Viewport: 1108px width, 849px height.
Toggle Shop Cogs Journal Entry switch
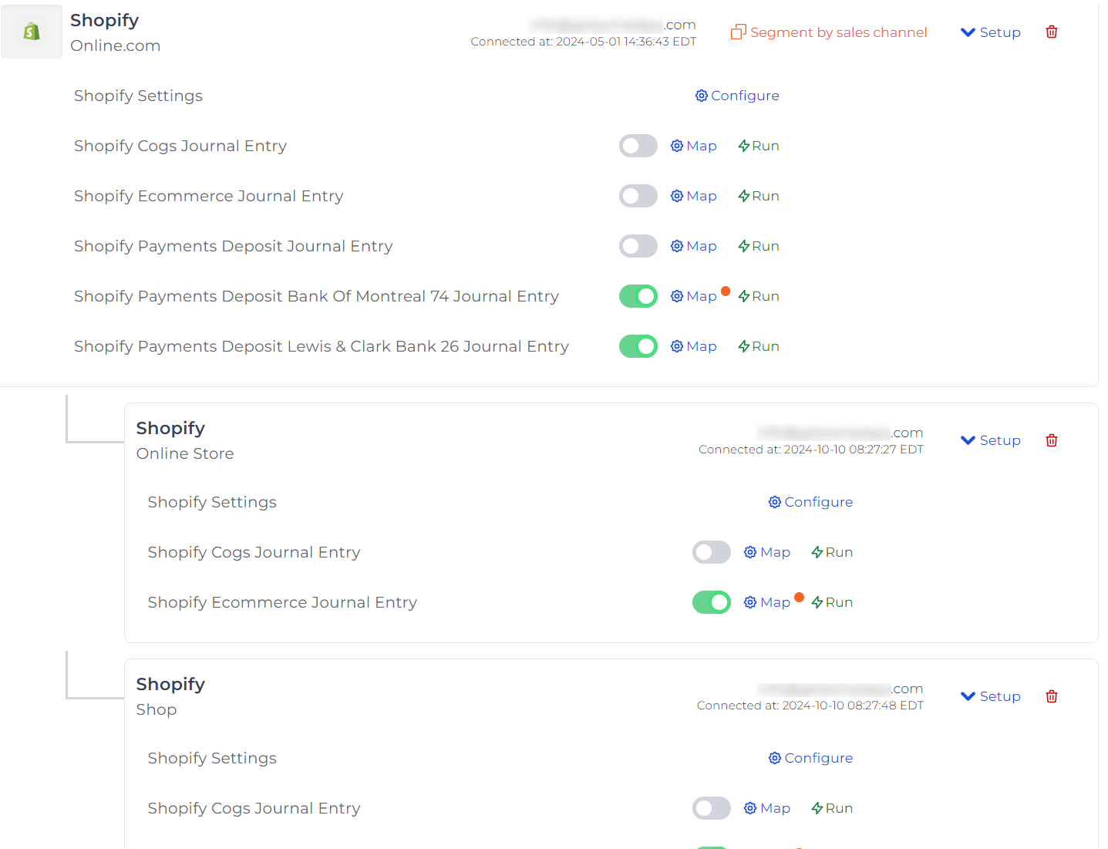(712, 808)
